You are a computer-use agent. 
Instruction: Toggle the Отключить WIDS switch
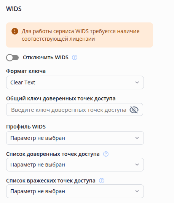pos(13,57)
